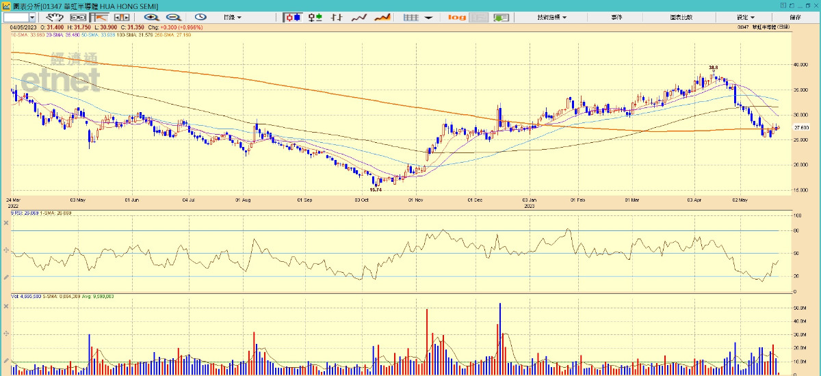Switch to line chart type
The width and height of the screenshot is (821, 376).
[360, 17]
